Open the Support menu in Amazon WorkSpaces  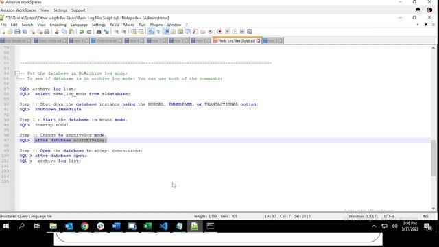[x=78, y=10]
